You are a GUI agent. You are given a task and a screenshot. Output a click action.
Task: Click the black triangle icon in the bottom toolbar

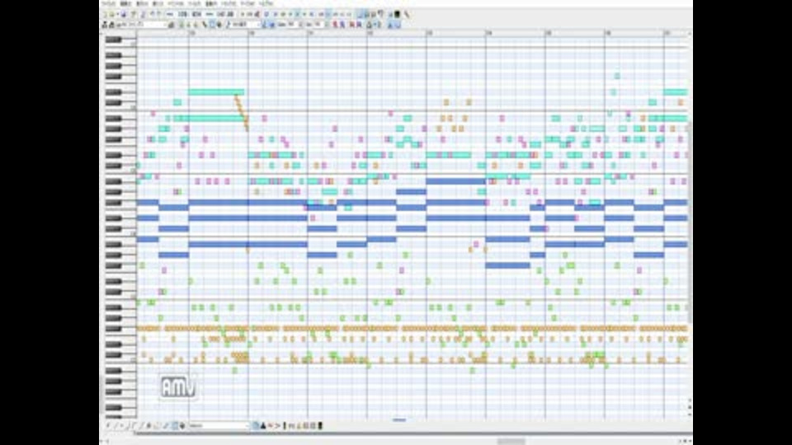[264, 426]
